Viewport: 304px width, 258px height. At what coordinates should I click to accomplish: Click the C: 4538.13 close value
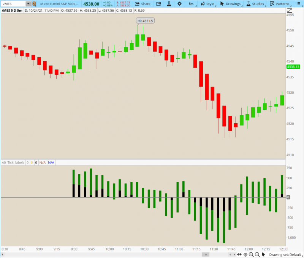coord(124,11)
